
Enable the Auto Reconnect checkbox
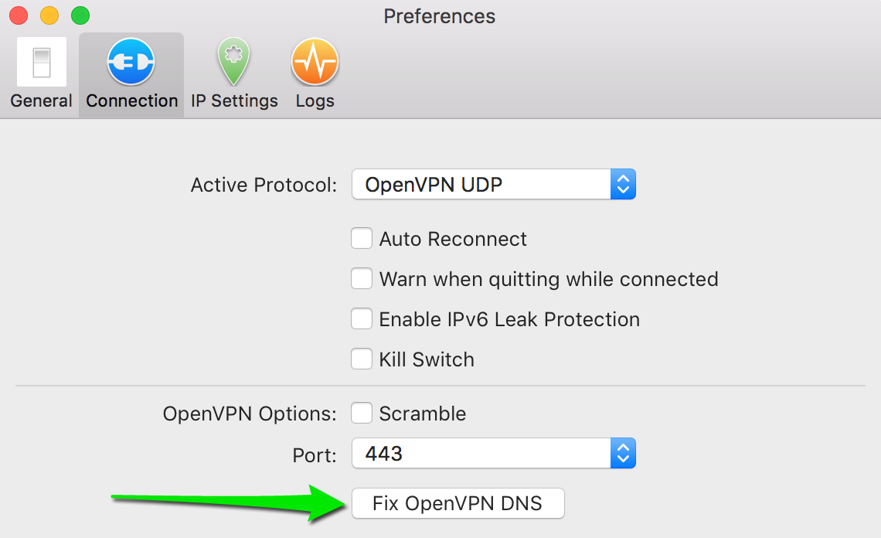(362, 239)
